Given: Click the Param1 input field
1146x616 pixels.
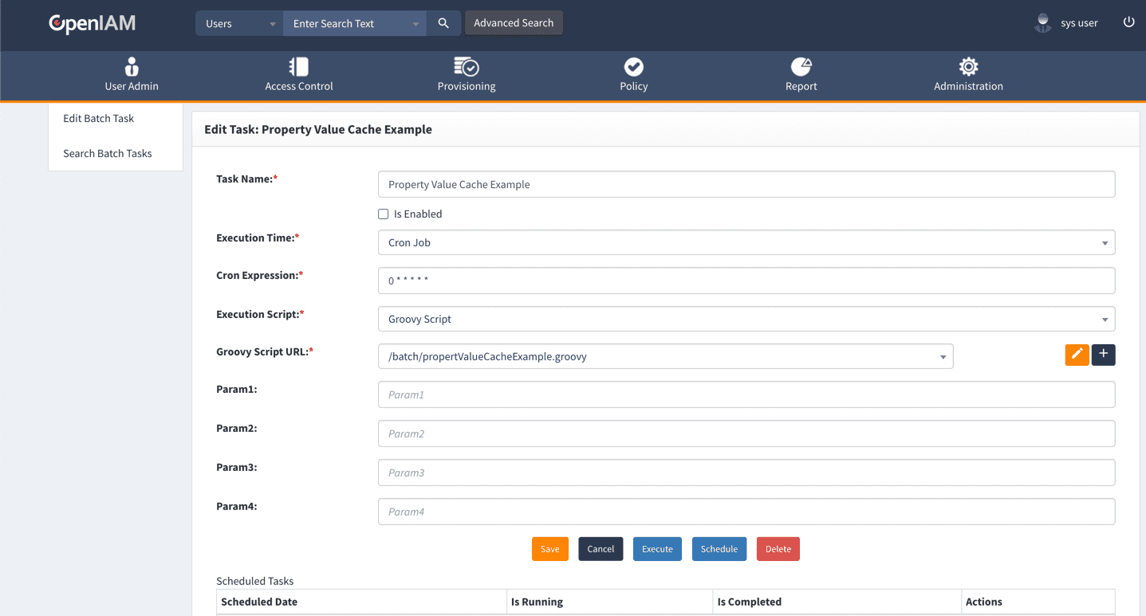Looking at the screenshot, I should [x=746, y=394].
